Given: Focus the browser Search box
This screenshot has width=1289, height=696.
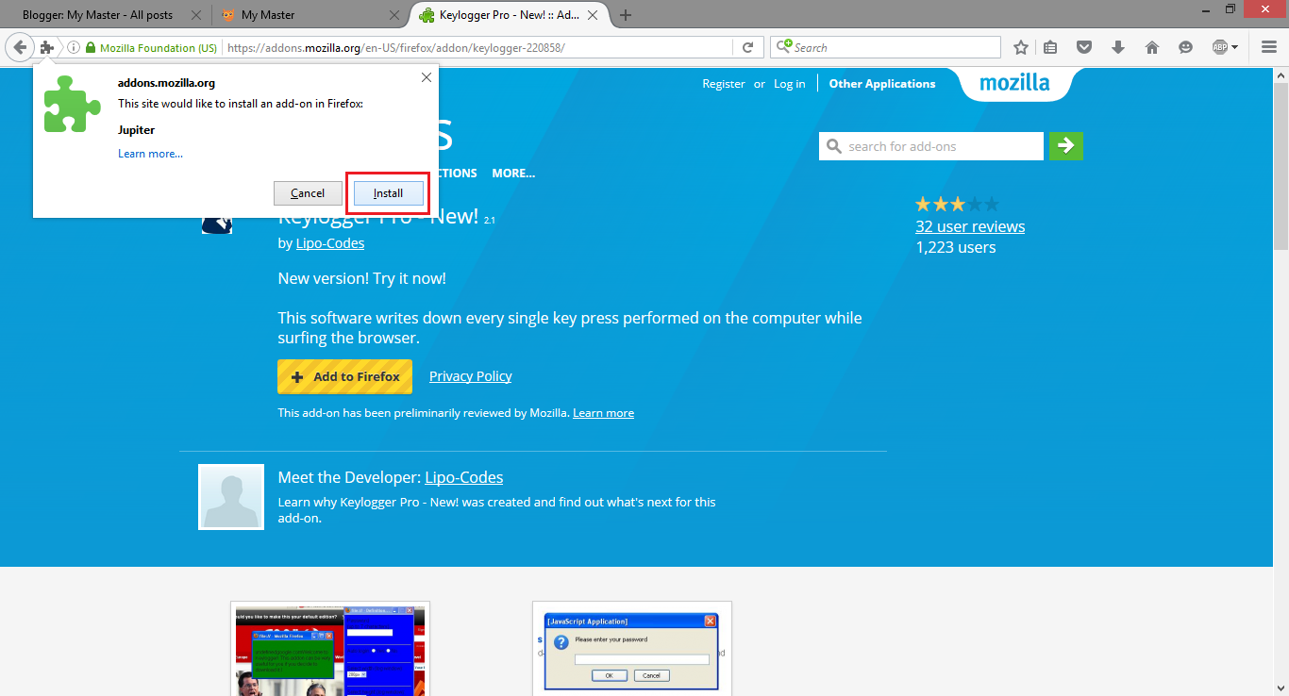Looking at the screenshot, I should (x=886, y=47).
